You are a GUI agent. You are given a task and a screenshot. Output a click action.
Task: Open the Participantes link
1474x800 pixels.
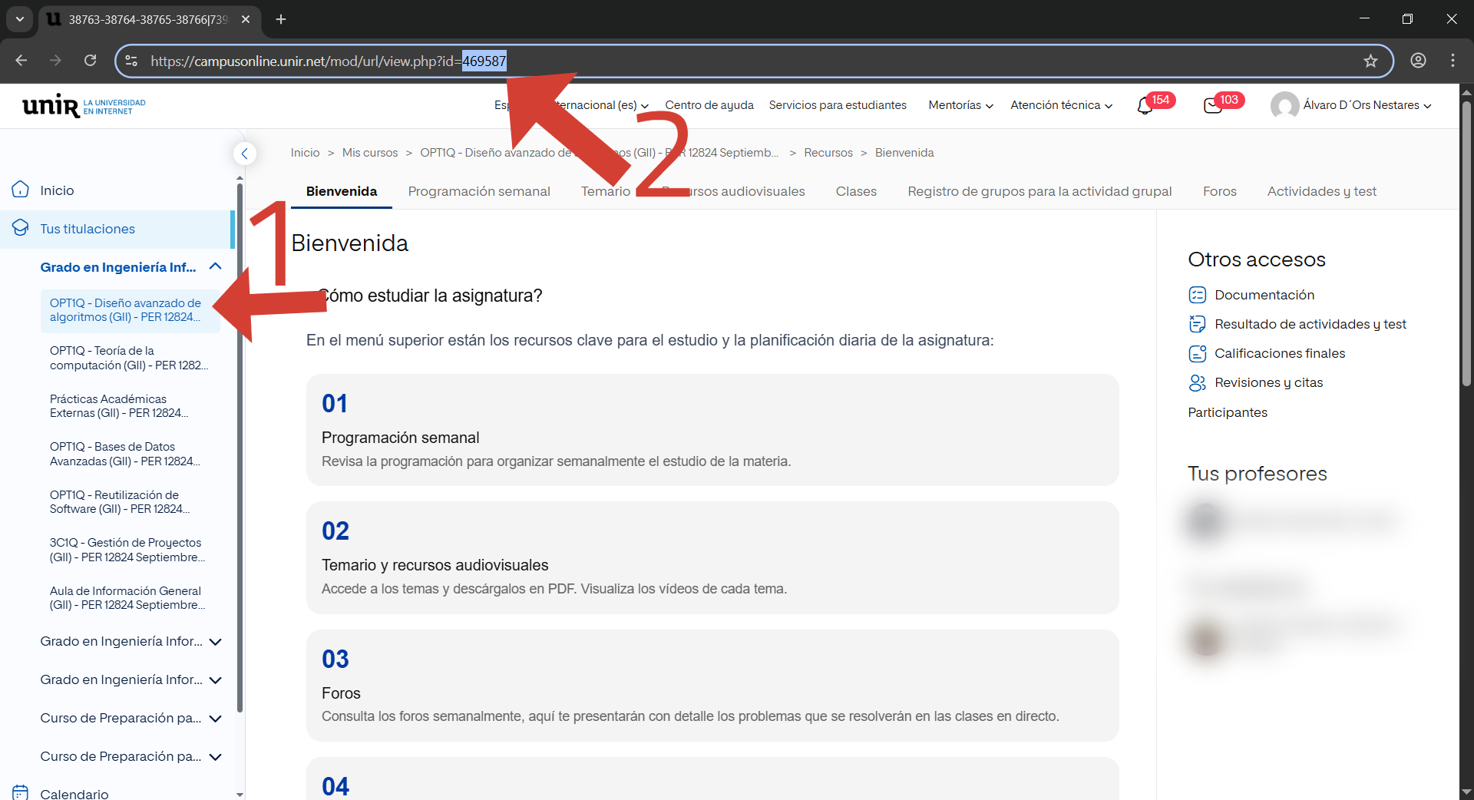(1228, 412)
